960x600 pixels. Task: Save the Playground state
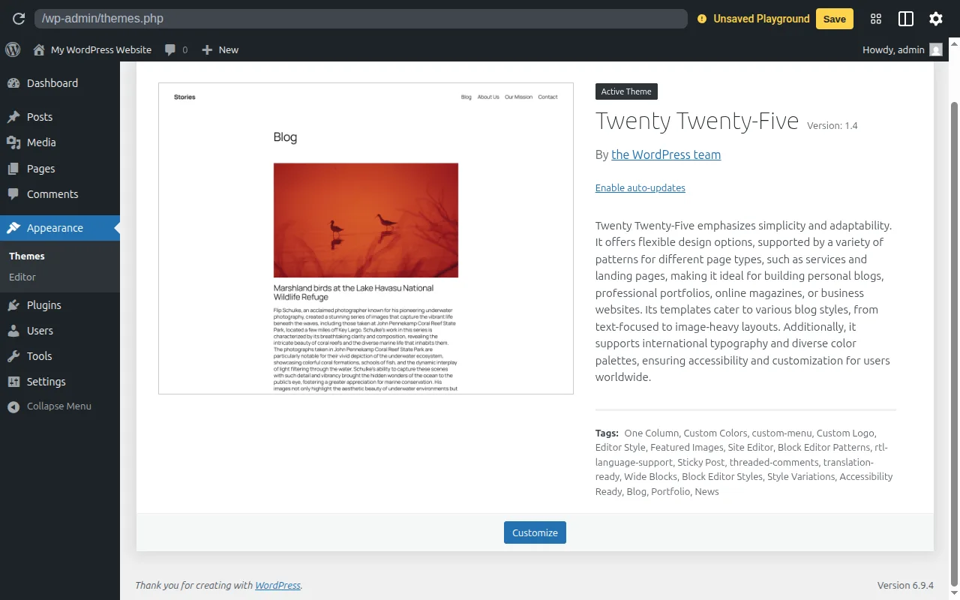(x=834, y=19)
